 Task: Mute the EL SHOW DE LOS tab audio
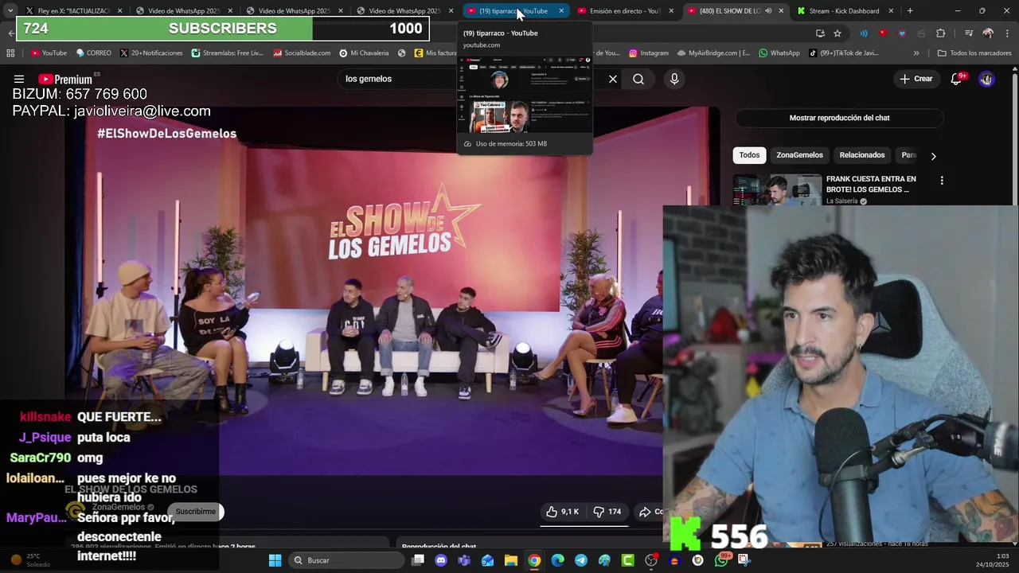(x=768, y=11)
